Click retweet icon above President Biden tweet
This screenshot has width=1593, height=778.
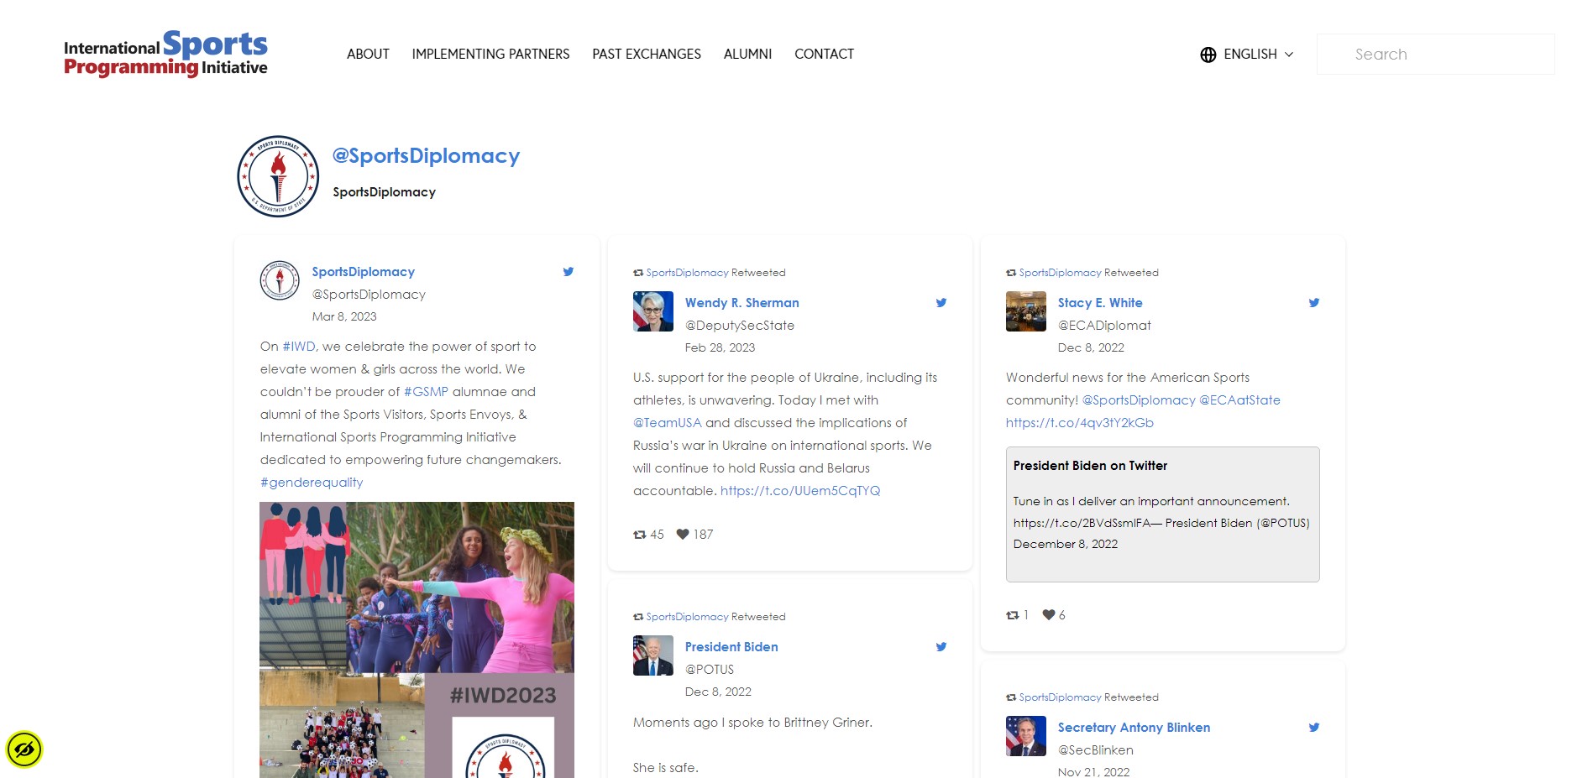pyautogui.click(x=638, y=617)
